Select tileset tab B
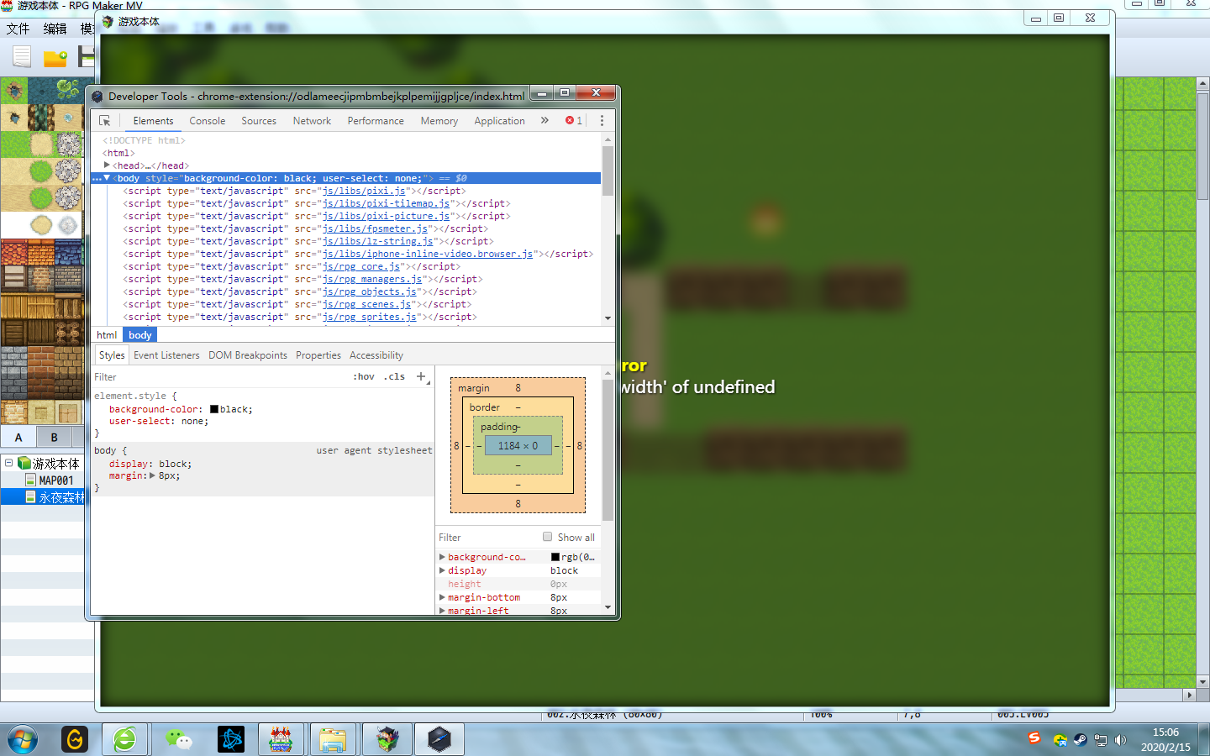Viewport: 1210px width, 756px height. click(55, 437)
